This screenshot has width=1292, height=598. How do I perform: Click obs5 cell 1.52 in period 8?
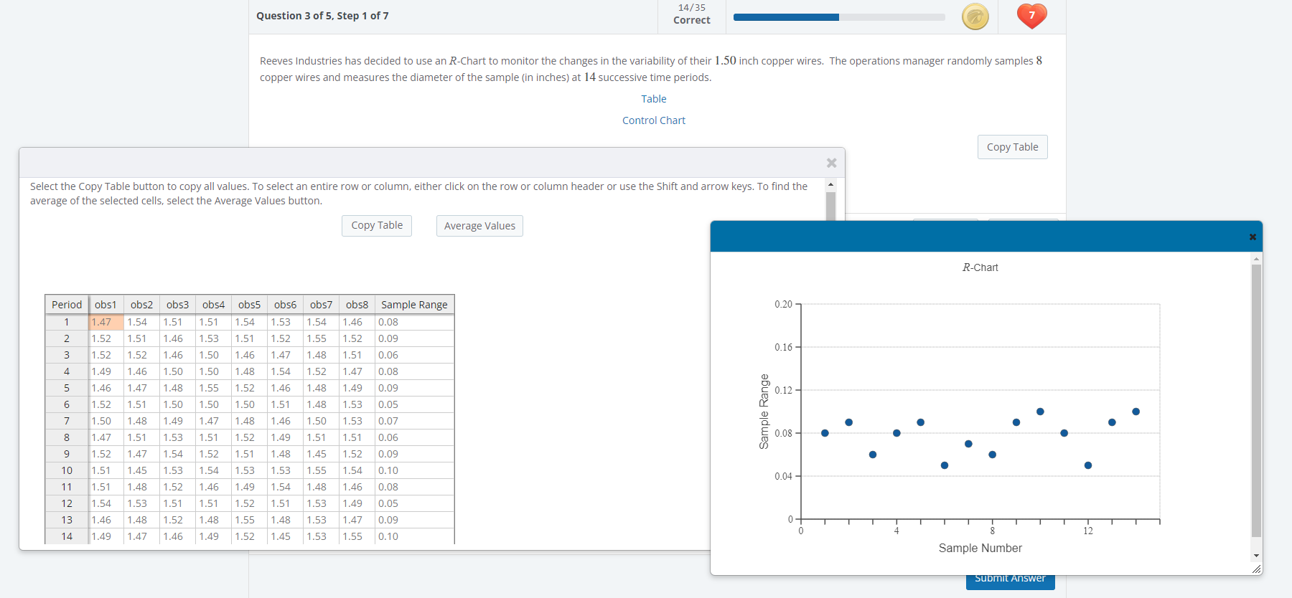coord(249,438)
